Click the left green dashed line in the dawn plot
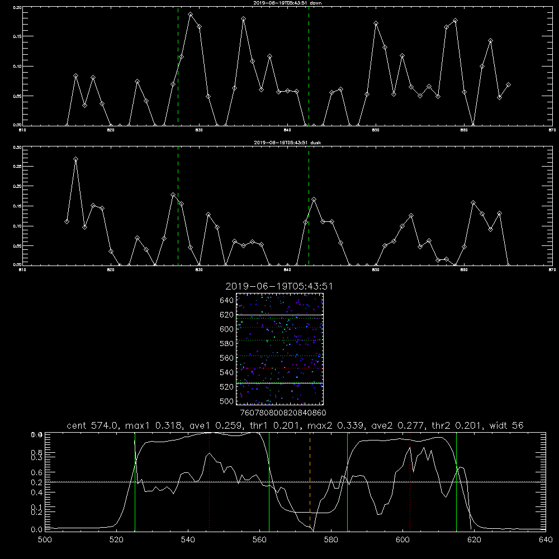Viewport: 559px width, 559px height. [x=178, y=66]
